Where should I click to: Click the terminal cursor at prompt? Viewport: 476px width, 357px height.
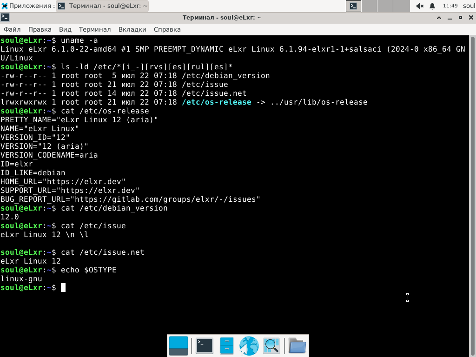pos(63,287)
